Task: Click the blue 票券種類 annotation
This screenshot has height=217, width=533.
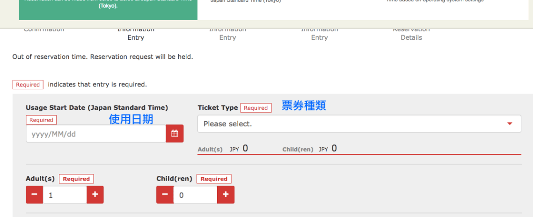Action: [x=304, y=106]
